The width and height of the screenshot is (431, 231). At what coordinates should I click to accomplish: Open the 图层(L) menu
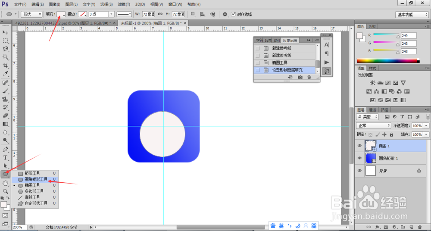(x=72, y=4)
